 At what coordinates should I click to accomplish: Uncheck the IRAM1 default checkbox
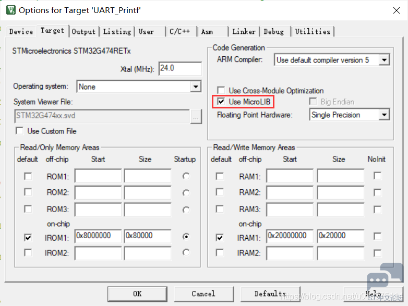220,238
